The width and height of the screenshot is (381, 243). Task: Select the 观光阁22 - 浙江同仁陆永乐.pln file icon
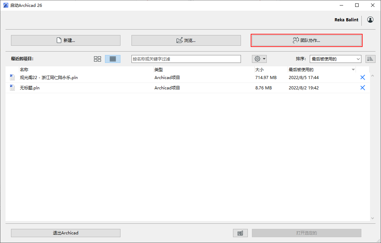12,77
